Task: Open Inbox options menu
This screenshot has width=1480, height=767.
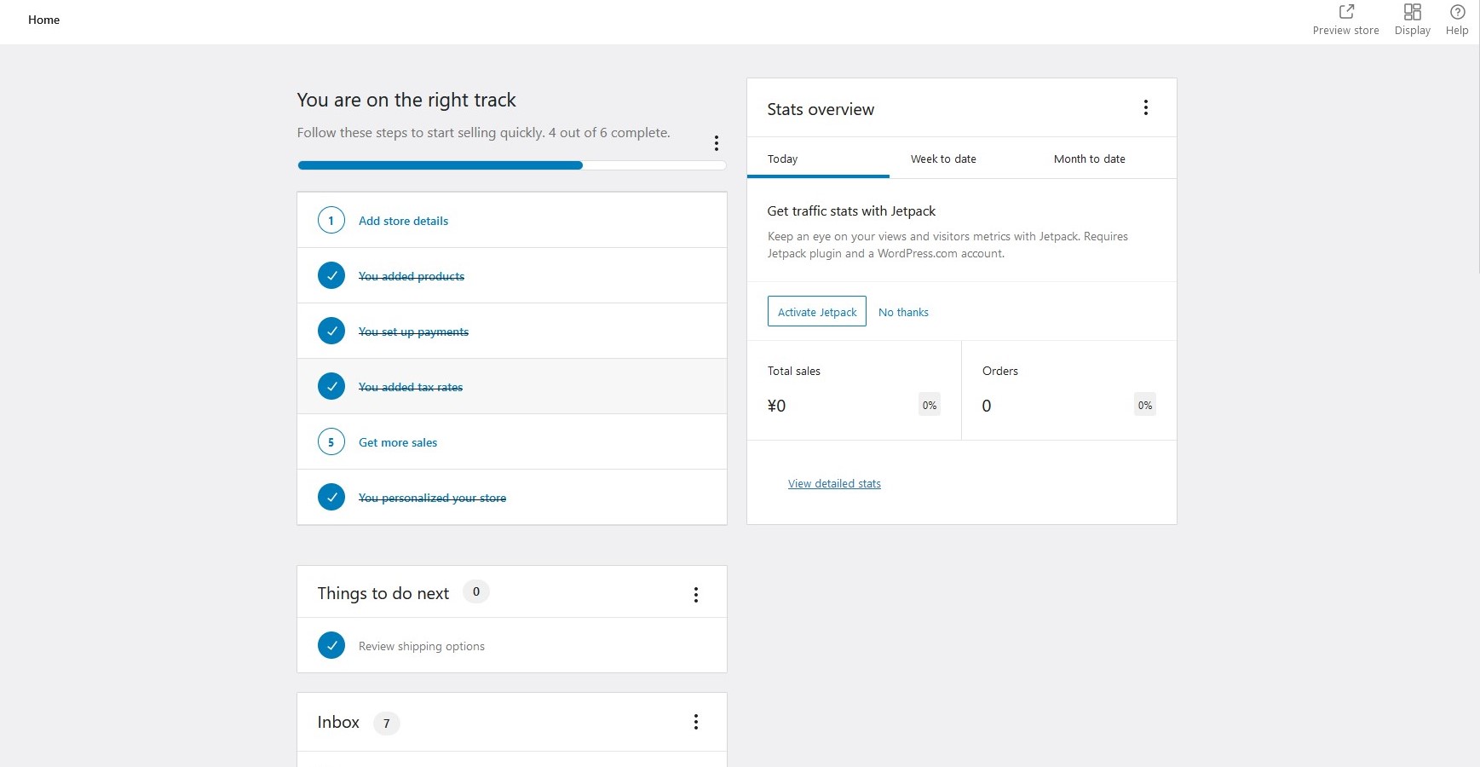Action: point(696,722)
